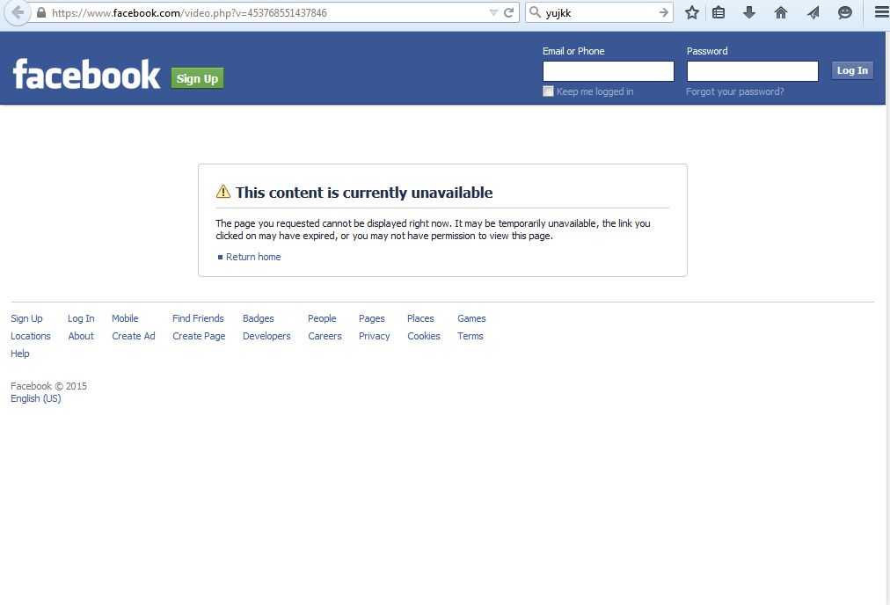This screenshot has width=890, height=605.
Task: Open Forgot your password link
Action: [x=734, y=91]
